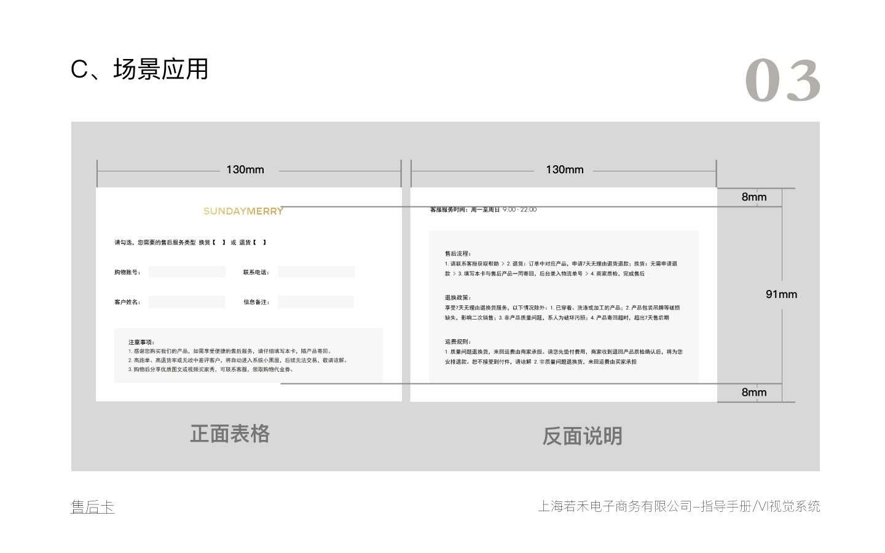This screenshot has height=553, width=885.
Task: Click the SUNDAYMERRY gold logo
Action: click(243, 211)
